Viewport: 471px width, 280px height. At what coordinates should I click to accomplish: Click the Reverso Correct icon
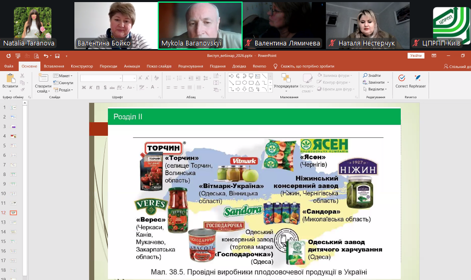coord(402,79)
